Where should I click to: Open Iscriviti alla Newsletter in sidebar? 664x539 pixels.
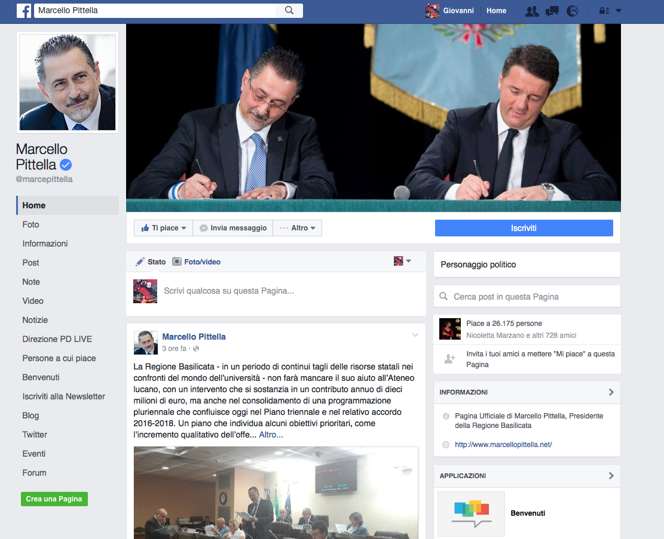click(63, 396)
